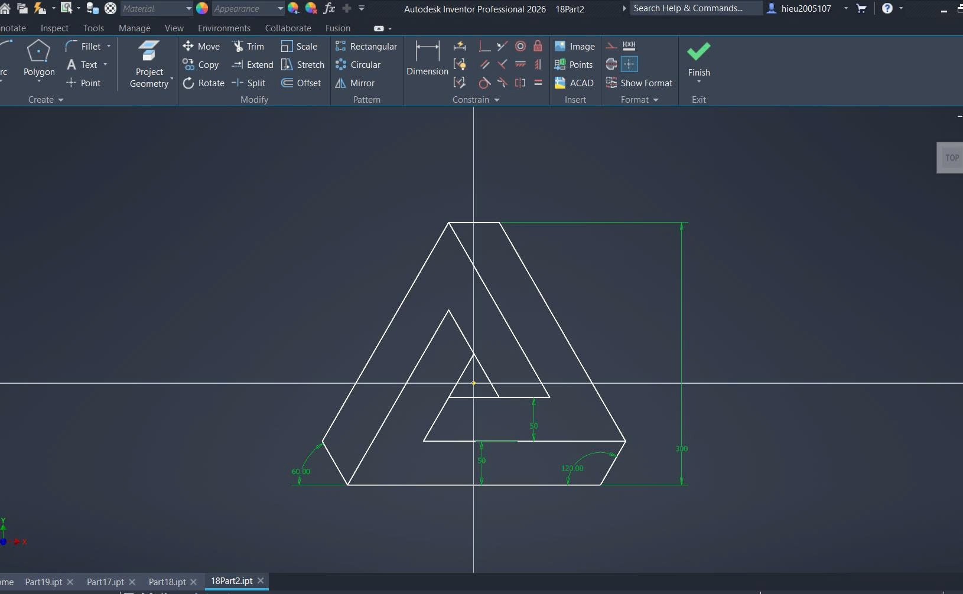The image size is (963, 594).
Task: Click the Trim tool in Modify
Action: coord(248,47)
